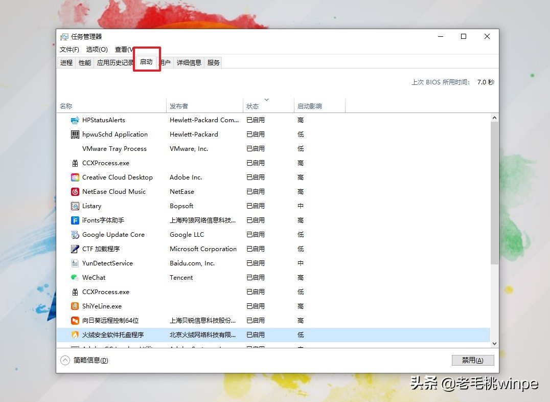Click 中 impact of Listary row

(301, 206)
